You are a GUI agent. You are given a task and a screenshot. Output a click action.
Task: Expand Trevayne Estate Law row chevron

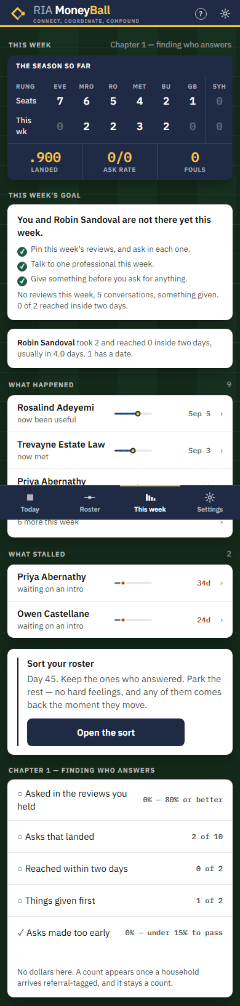[222, 451]
